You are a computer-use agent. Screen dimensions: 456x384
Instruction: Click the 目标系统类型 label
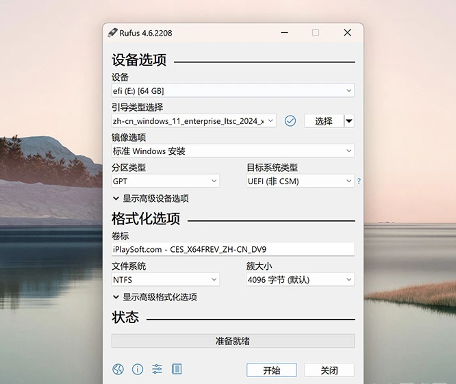pyautogui.click(x=273, y=168)
